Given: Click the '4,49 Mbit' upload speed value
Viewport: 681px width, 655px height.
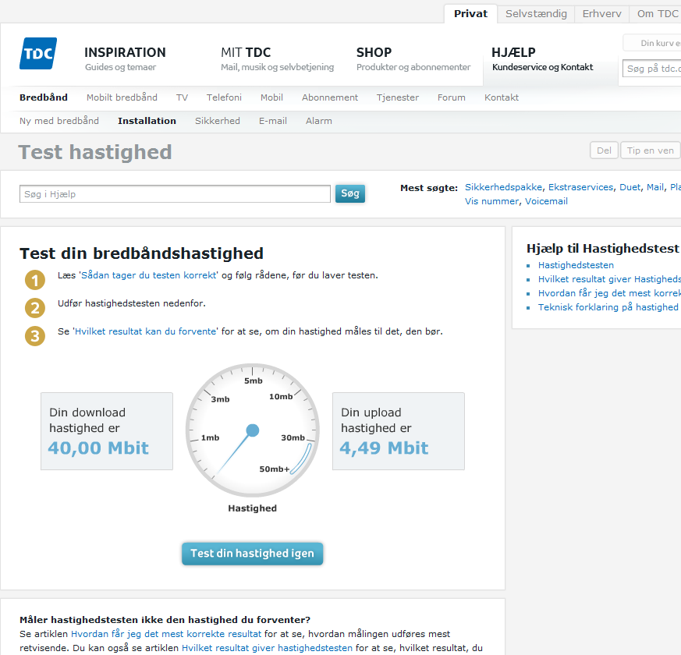Looking at the screenshot, I should click(384, 448).
